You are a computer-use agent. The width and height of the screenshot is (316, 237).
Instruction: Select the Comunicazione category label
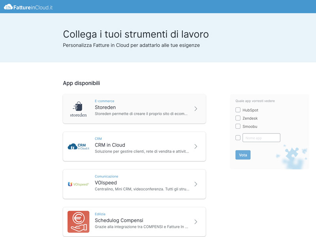pos(106,176)
